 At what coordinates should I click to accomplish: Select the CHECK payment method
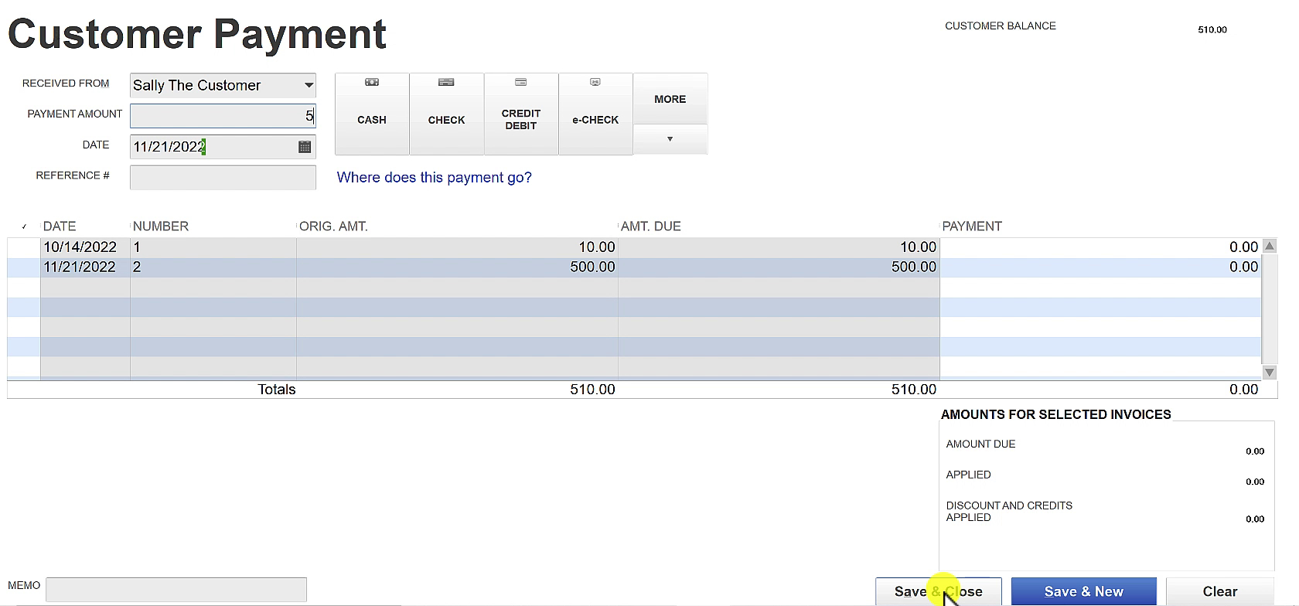point(446,114)
